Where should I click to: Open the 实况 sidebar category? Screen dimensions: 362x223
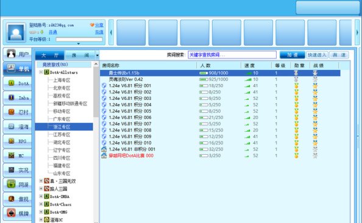point(18,170)
